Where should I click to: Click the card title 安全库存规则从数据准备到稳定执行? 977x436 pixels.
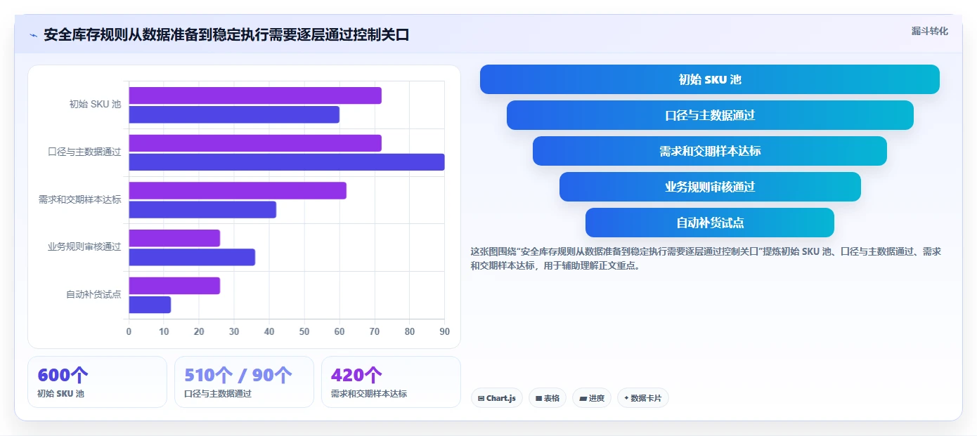click(226, 34)
